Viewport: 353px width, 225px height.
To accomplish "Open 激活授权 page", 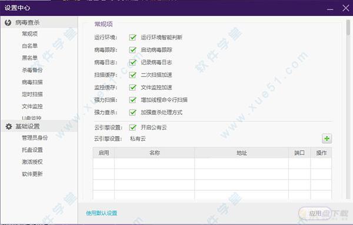I will (32, 161).
